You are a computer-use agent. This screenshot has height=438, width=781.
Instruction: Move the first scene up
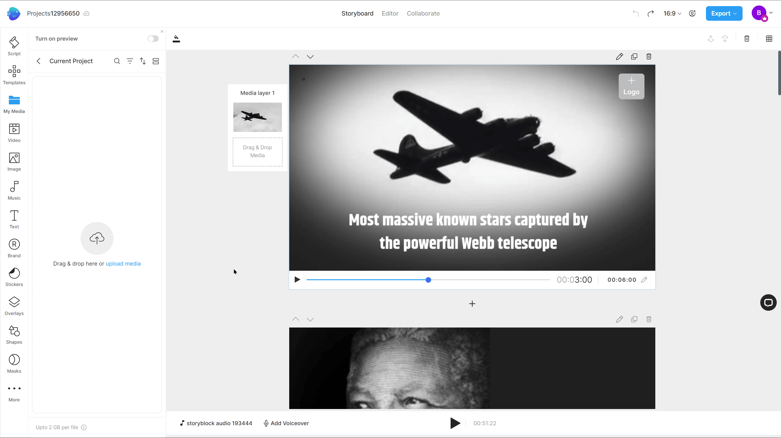(295, 56)
